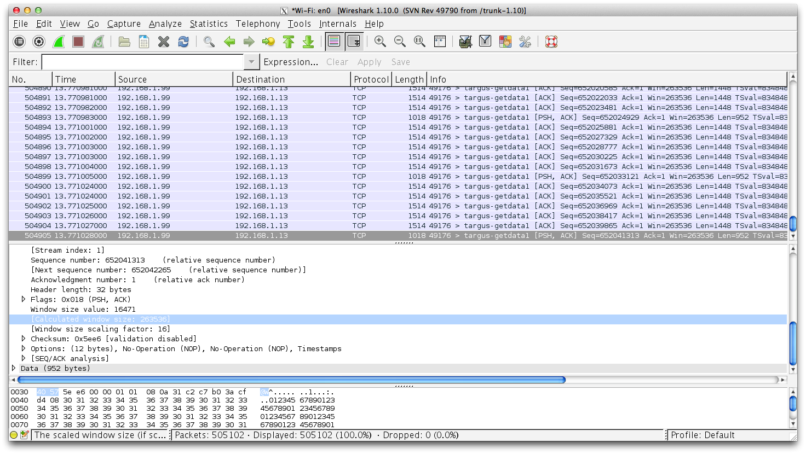Go to a specific packet number

(268, 42)
